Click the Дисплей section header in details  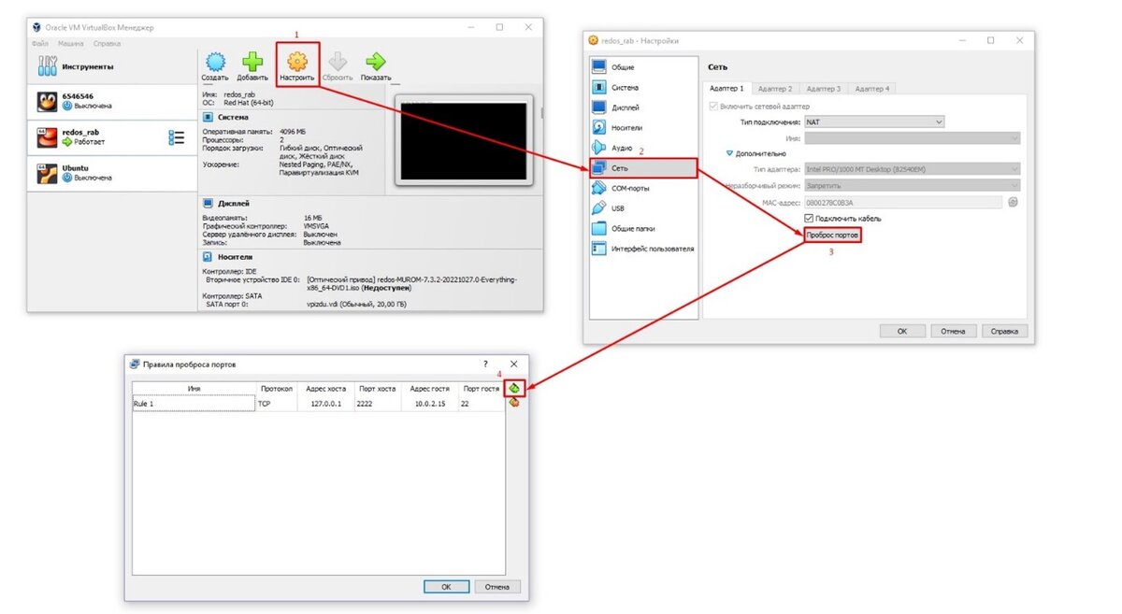[233, 203]
